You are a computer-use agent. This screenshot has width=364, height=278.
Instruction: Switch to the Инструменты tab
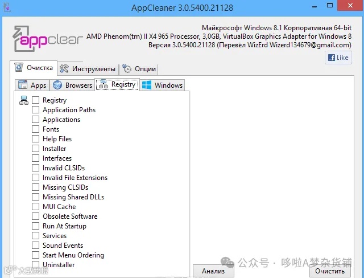pos(88,69)
